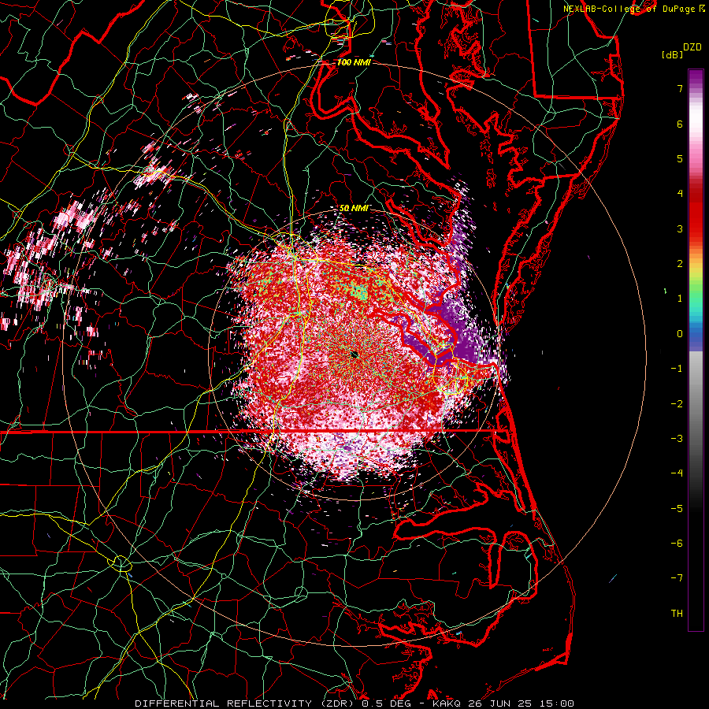
Task: Click the 50 NMI range ring label
Action: (x=354, y=208)
